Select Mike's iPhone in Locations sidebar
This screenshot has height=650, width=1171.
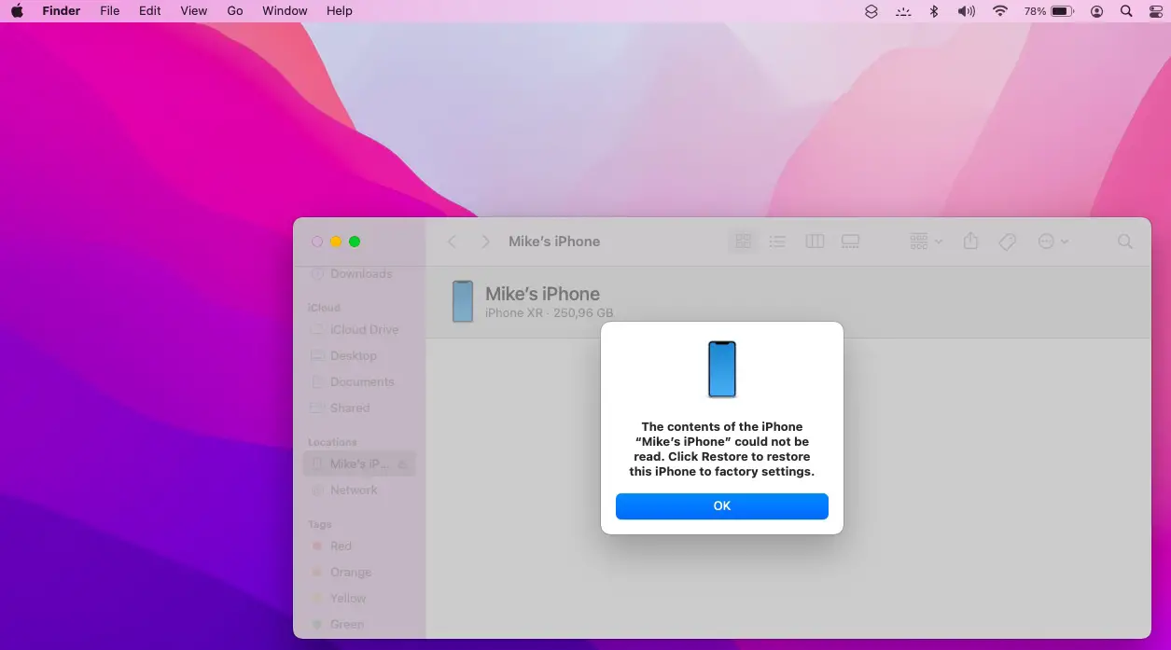358,463
